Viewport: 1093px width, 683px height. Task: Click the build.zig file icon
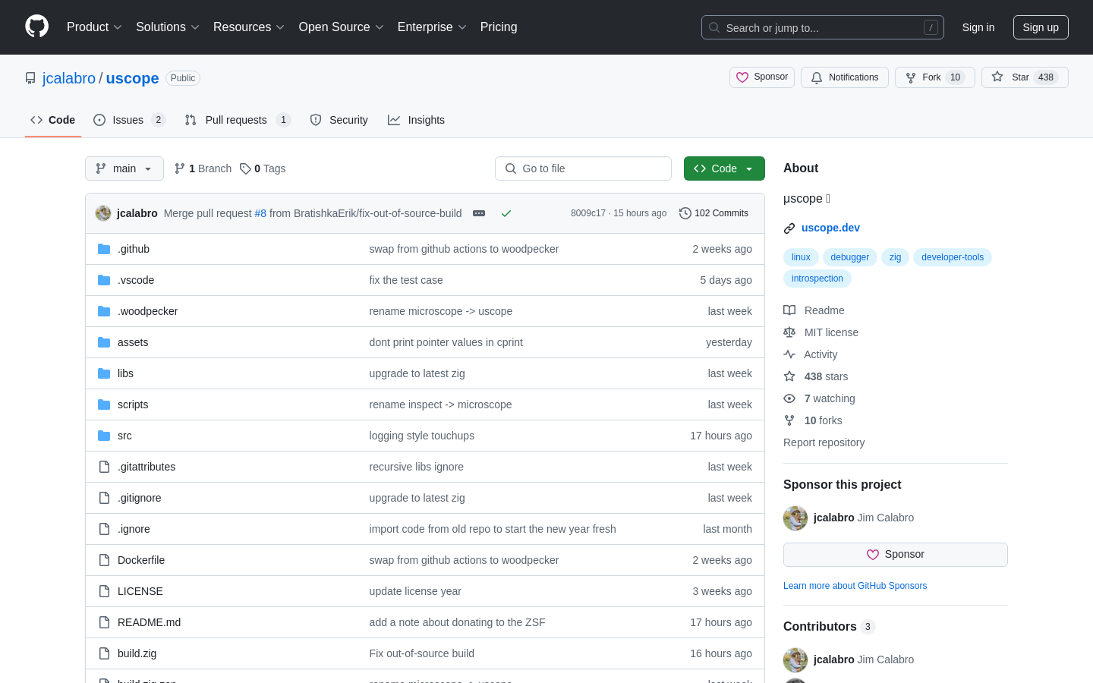[104, 653]
